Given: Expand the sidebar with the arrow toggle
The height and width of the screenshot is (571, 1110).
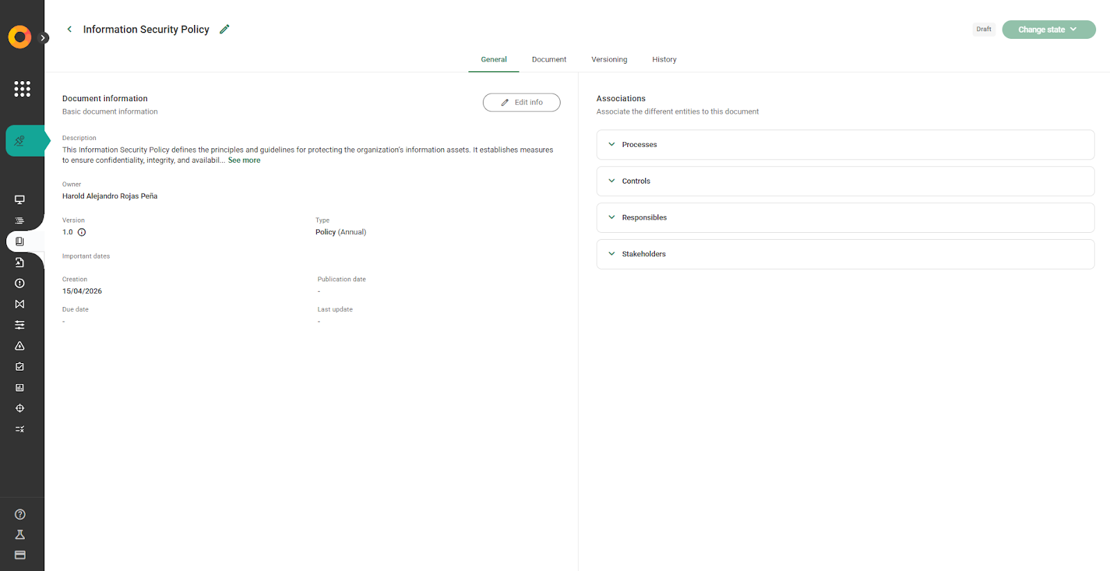Looking at the screenshot, I should (x=43, y=38).
